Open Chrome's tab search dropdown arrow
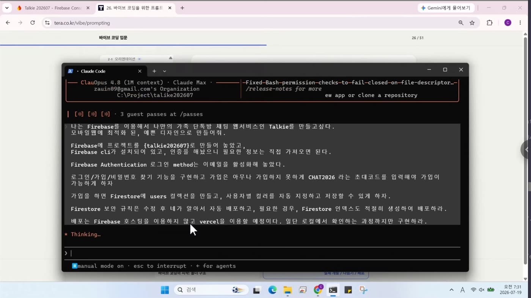531x298 pixels. pos(7,8)
